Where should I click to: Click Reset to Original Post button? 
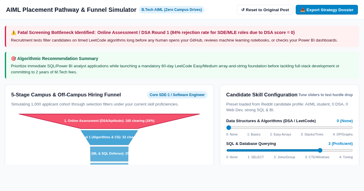pyautogui.click(x=265, y=10)
